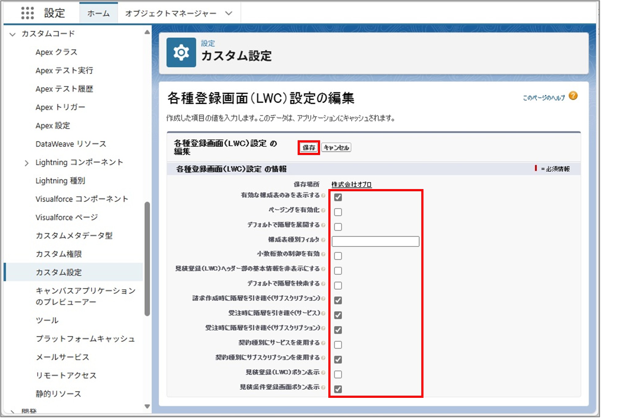Open the 株式会社オプロ link
This screenshot has width=622, height=419.
(351, 184)
